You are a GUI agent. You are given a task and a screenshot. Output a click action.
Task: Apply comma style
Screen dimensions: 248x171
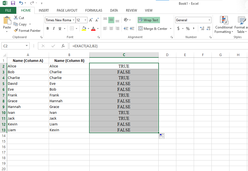point(193,28)
